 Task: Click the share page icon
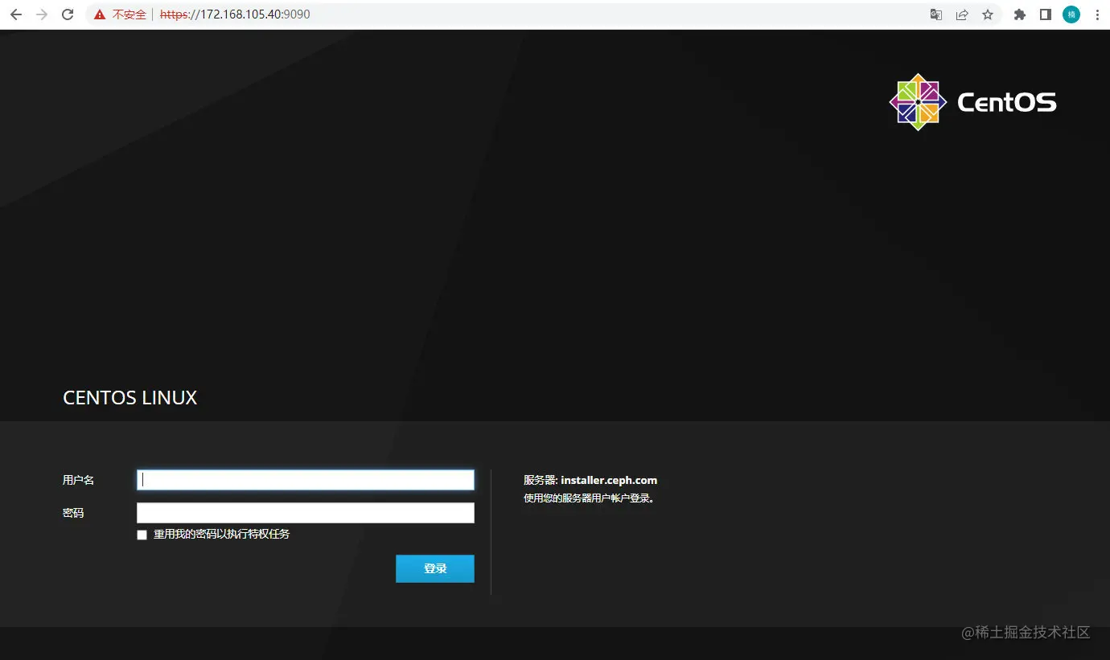pyautogui.click(x=962, y=14)
